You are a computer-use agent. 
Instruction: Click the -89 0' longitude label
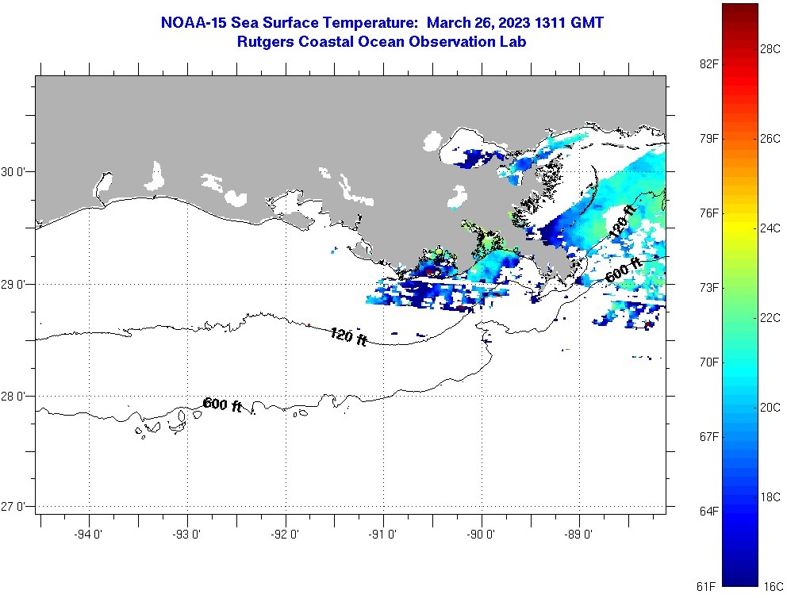point(578,535)
